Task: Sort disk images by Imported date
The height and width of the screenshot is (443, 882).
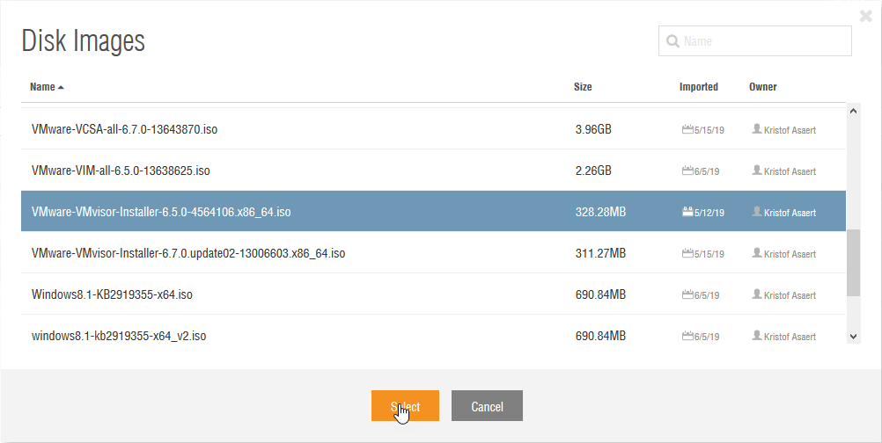Action: [x=698, y=87]
